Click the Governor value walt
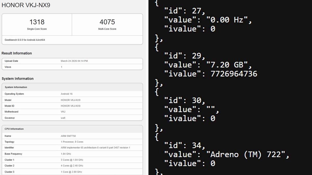This screenshot has width=312, height=175. click(63, 118)
